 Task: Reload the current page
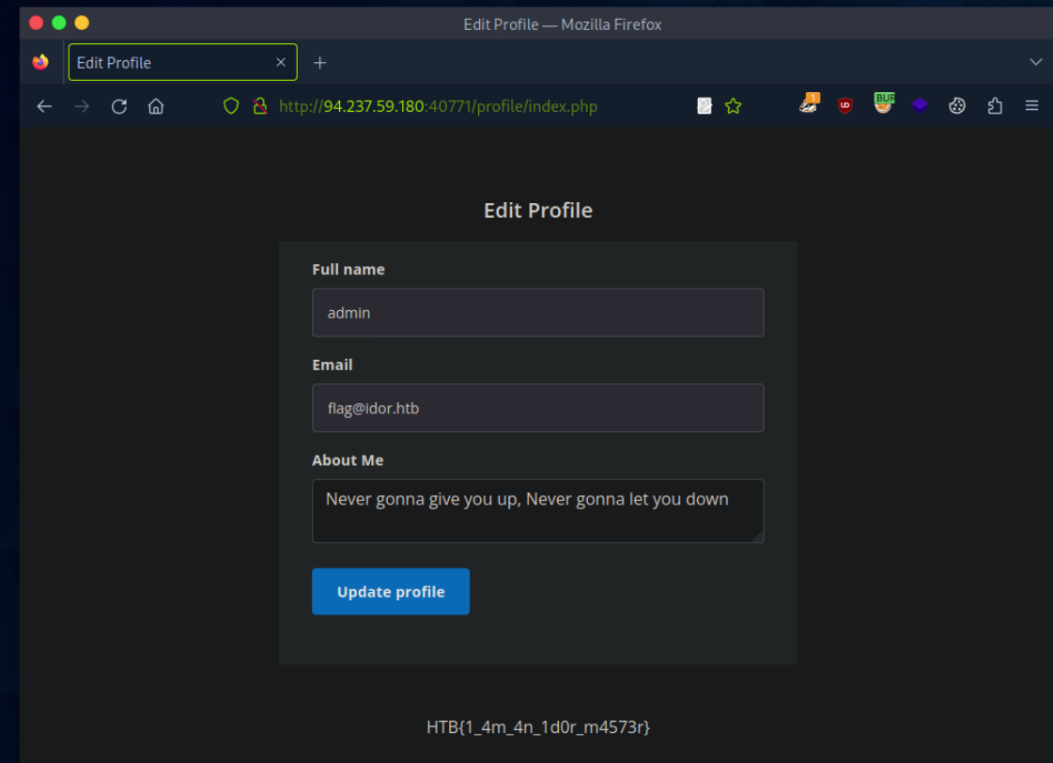(x=118, y=106)
